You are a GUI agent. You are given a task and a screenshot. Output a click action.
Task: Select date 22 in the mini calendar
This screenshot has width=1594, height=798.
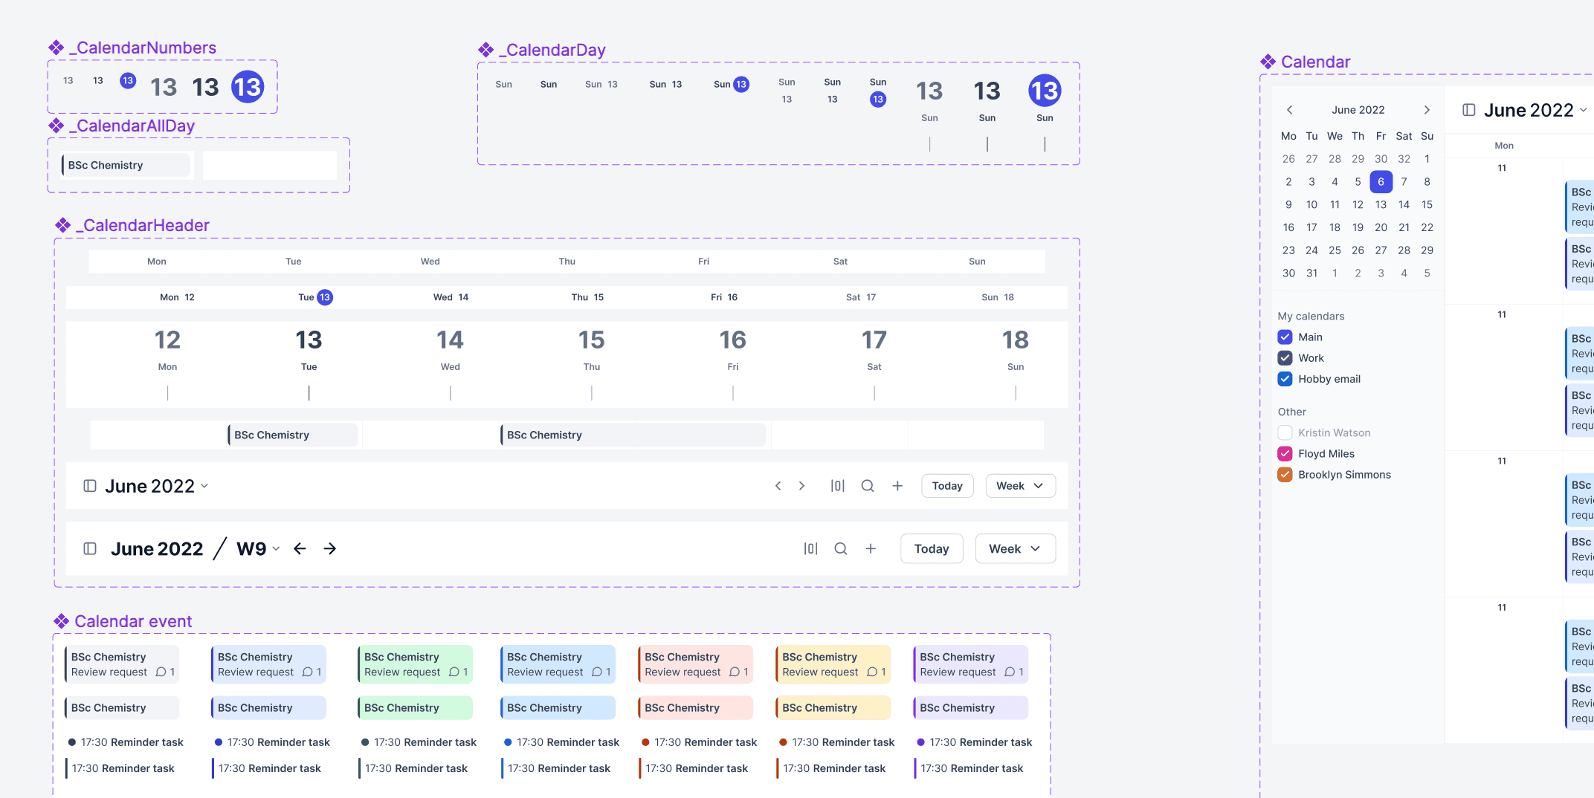point(1427,227)
